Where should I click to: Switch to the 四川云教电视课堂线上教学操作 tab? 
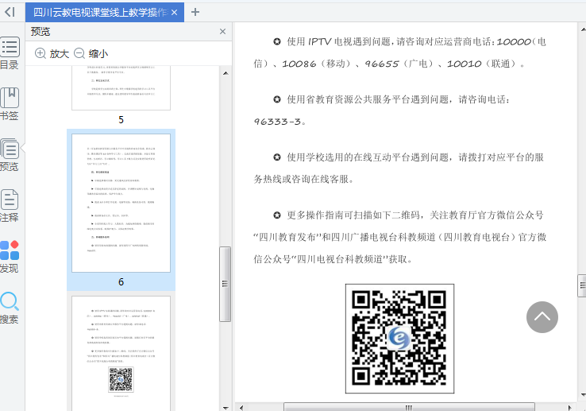click(x=101, y=13)
